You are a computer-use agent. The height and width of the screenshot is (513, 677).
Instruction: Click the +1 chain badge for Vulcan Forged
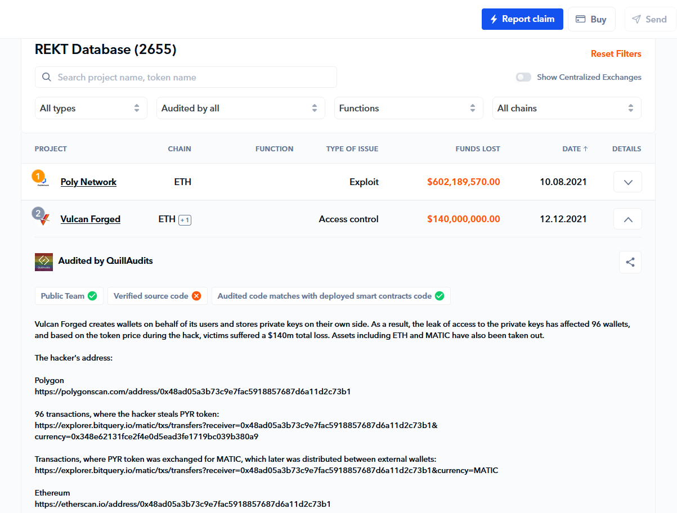click(185, 220)
